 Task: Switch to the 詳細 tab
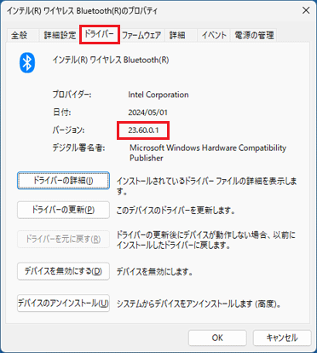pos(177,35)
